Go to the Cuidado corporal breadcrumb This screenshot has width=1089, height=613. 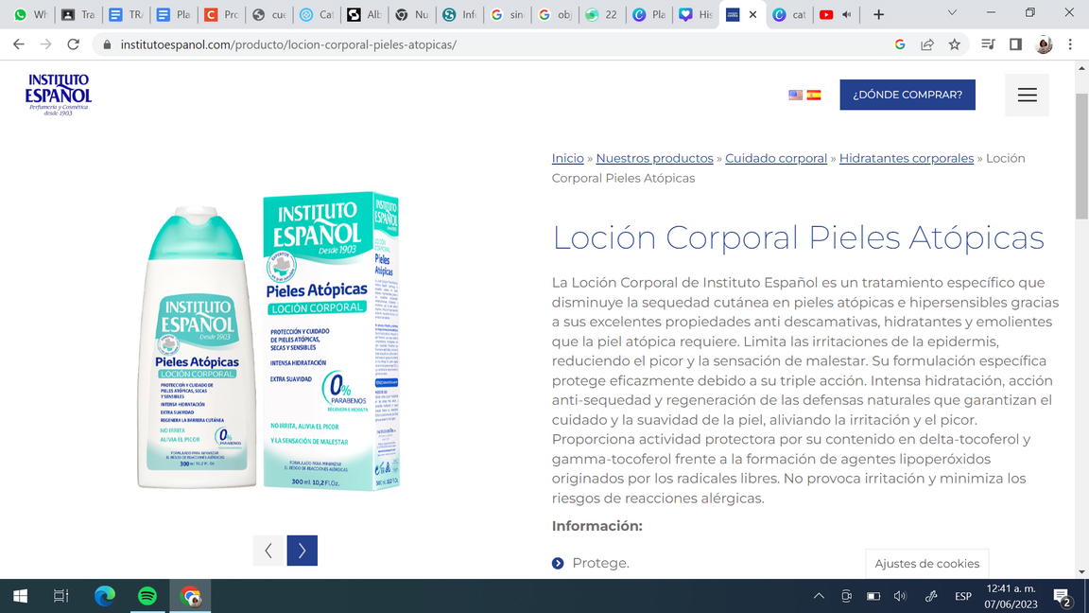tap(776, 159)
